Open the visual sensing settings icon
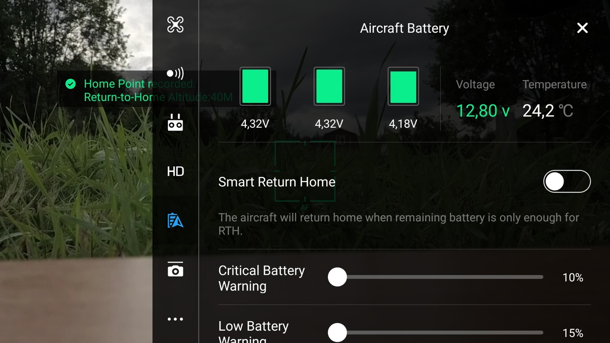This screenshot has height=343, width=610. point(175,73)
